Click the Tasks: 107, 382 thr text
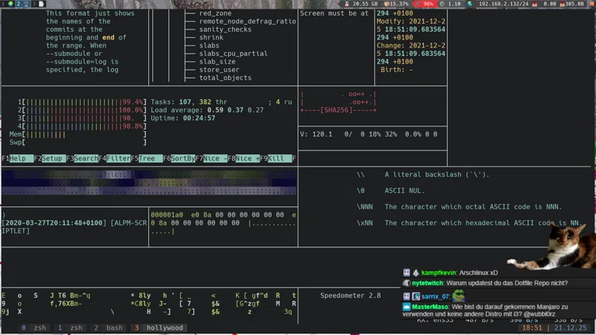This screenshot has width=596, height=335. pos(189,102)
